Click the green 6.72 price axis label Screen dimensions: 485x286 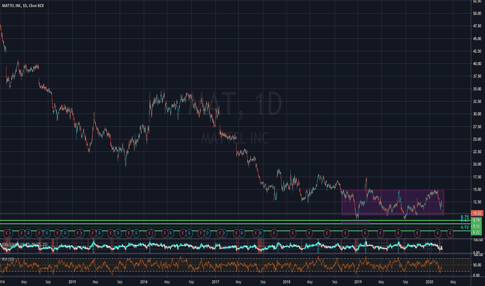(476, 232)
